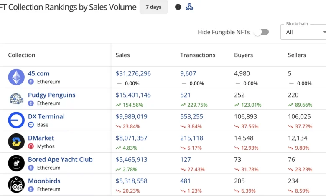This screenshot has height=196, width=326.
Task: Click the DMarket collection logo
Action: (x=16, y=142)
